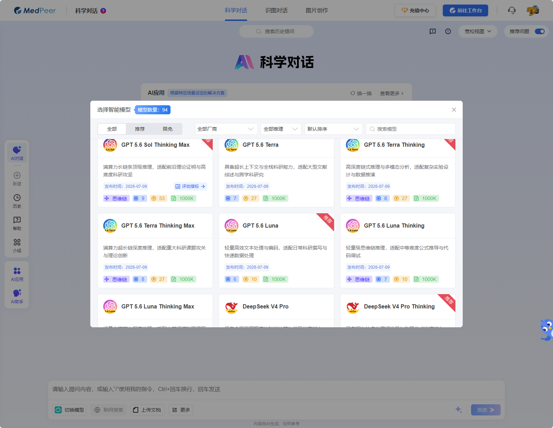This screenshot has width=553, height=428.
Task: Open AI助手 in the left sidebar
Action: [x=17, y=297]
